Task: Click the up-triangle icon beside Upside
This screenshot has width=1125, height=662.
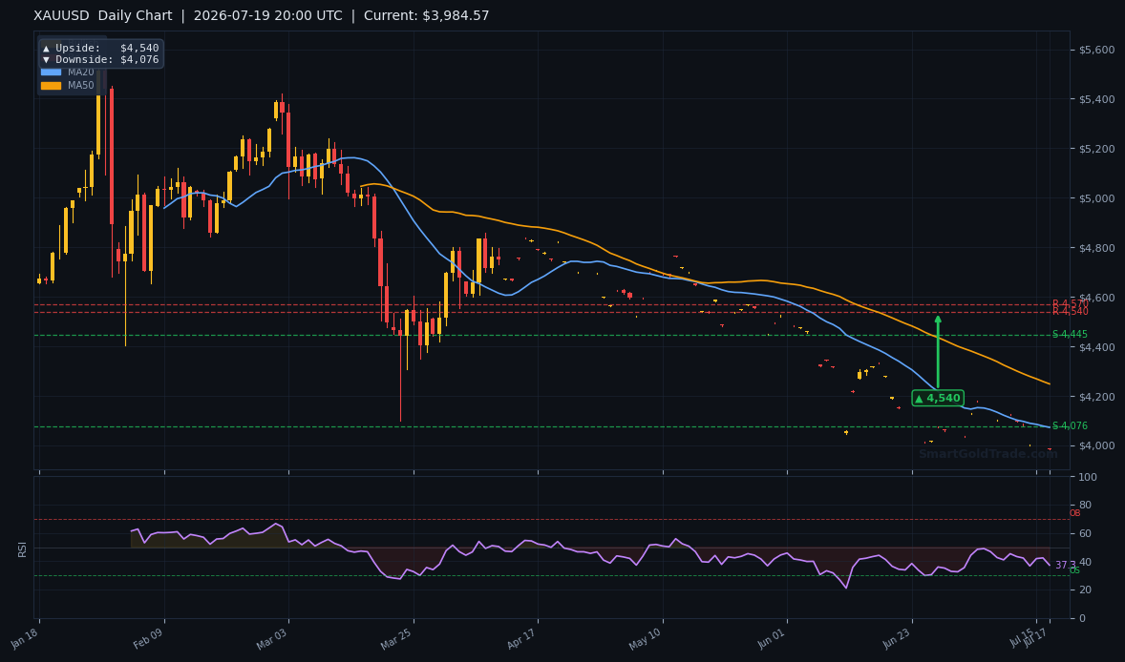Action: [x=47, y=49]
